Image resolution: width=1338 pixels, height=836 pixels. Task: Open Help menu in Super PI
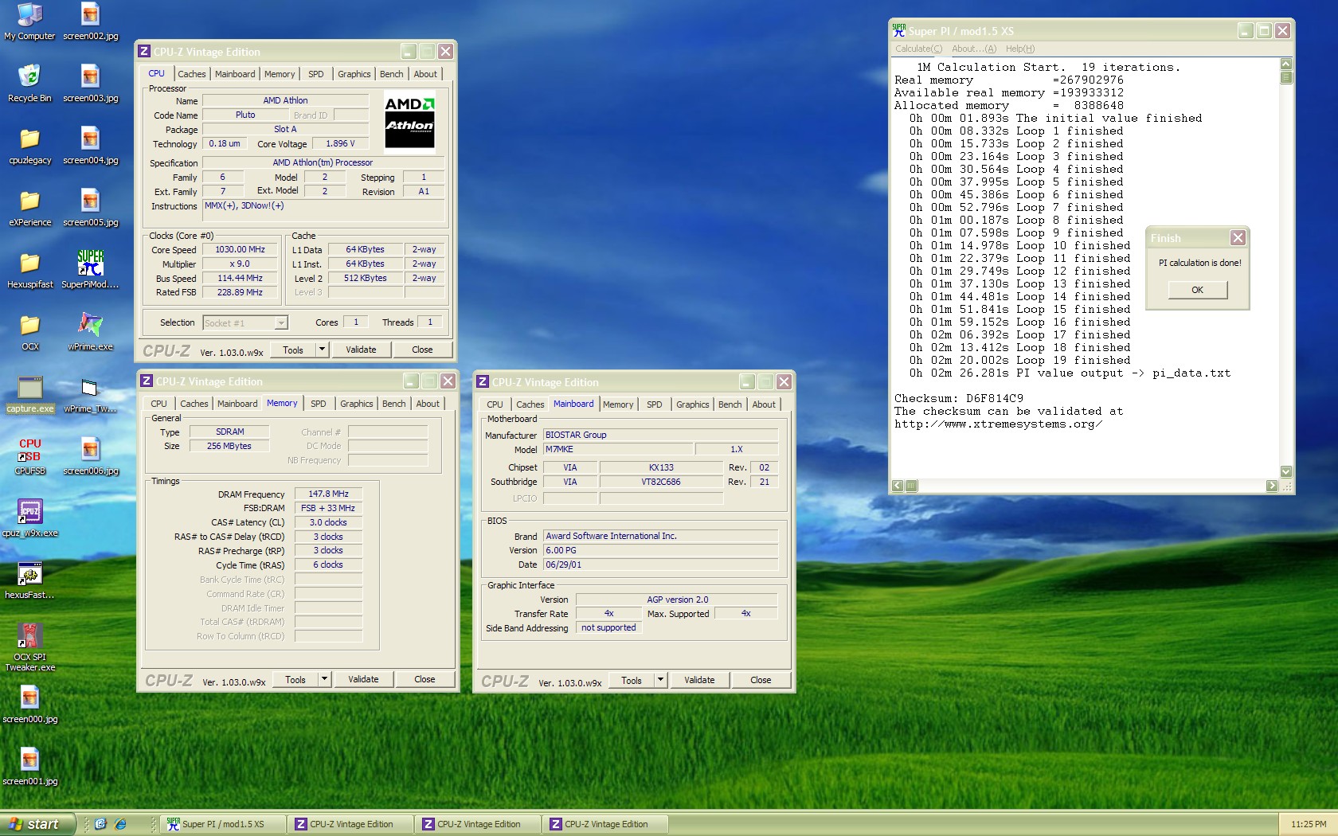[1020, 49]
